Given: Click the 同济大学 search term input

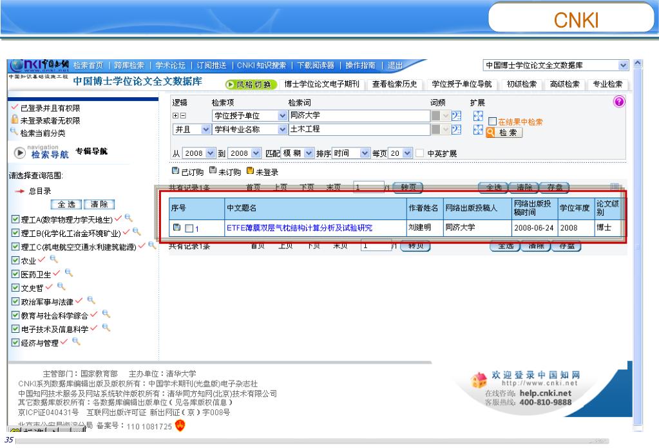Looking at the screenshot, I should tap(359, 115).
